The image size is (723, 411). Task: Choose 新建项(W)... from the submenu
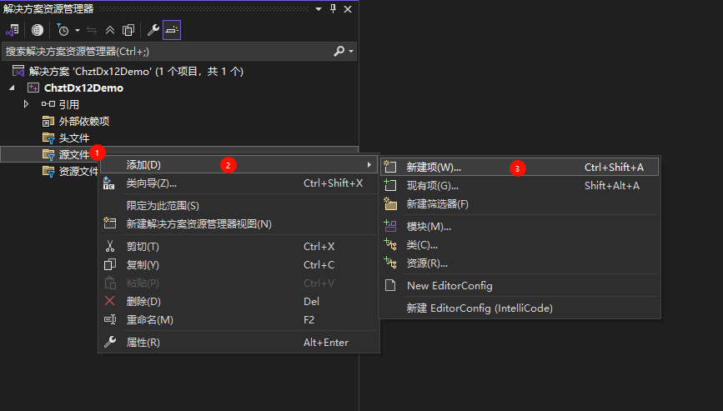[x=434, y=168]
